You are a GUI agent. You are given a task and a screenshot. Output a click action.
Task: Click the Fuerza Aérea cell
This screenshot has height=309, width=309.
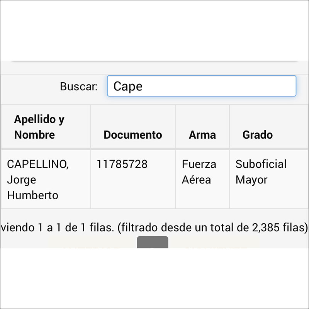(x=199, y=172)
